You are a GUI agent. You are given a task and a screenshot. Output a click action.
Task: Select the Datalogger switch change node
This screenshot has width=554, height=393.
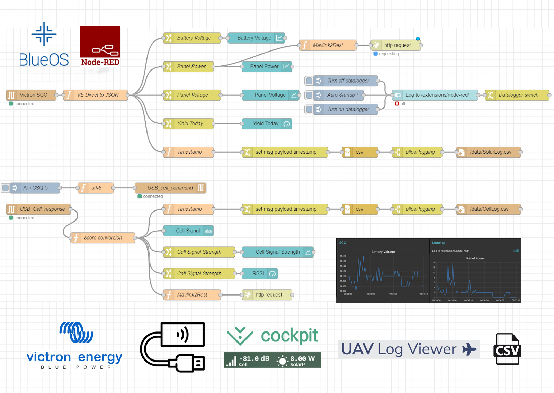(x=518, y=95)
